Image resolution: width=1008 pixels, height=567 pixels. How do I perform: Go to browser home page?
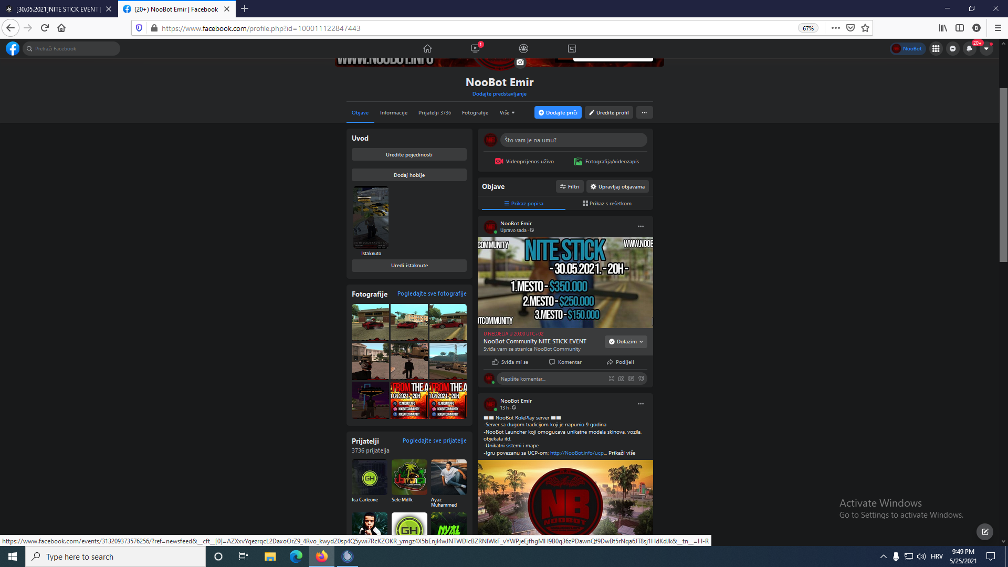click(x=61, y=28)
